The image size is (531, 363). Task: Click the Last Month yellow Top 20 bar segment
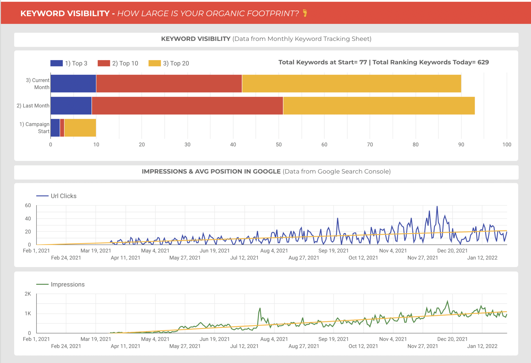click(379, 106)
